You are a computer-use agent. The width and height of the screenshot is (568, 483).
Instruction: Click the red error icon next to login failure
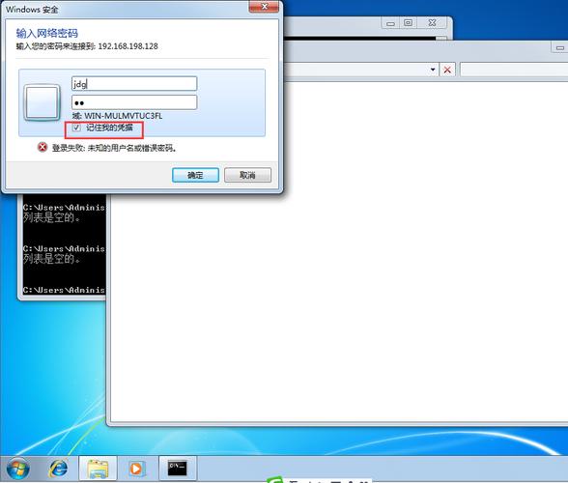pyautogui.click(x=43, y=147)
